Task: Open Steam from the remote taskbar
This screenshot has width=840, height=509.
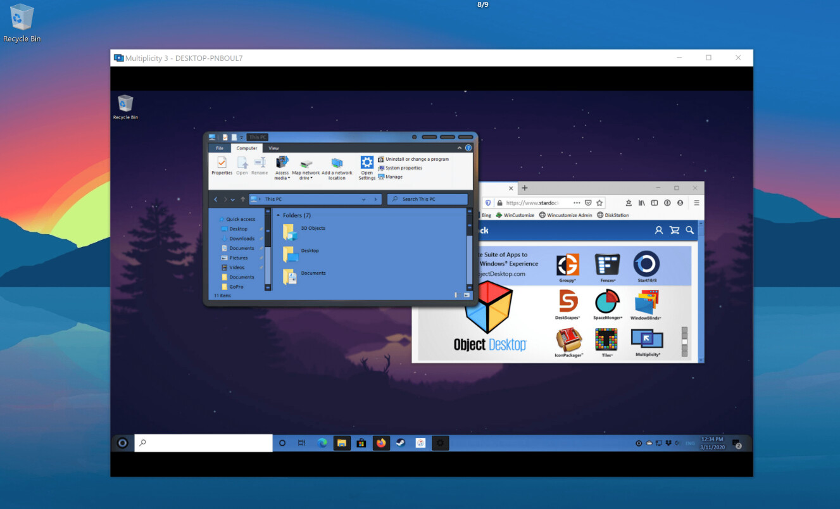Action: 400,443
